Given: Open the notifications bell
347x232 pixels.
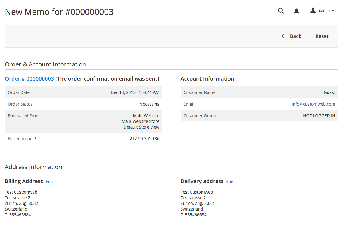Looking at the screenshot, I should click(x=297, y=11).
